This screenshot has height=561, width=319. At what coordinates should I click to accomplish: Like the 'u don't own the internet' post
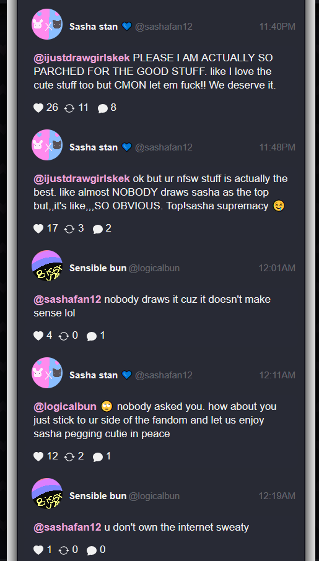pyautogui.click(x=38, y=550)
